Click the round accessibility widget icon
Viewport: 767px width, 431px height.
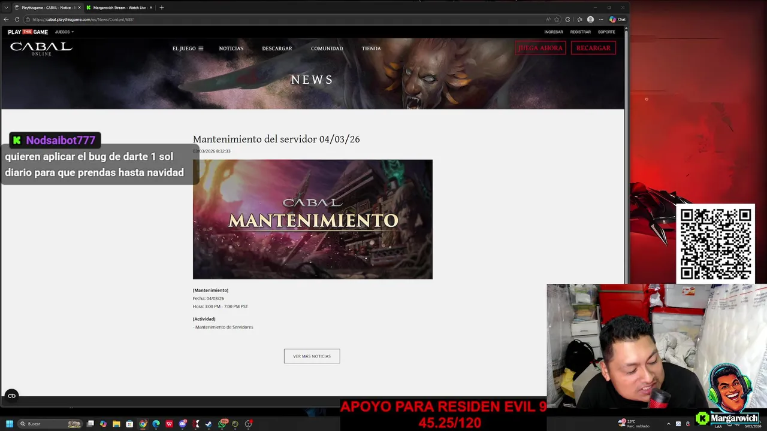pyautogui.click(x=11, y=396)
